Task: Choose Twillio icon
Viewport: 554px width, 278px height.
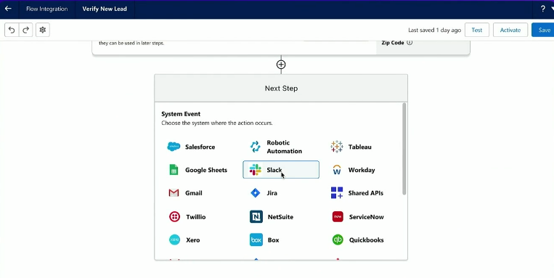Action: tap(174, 216)
